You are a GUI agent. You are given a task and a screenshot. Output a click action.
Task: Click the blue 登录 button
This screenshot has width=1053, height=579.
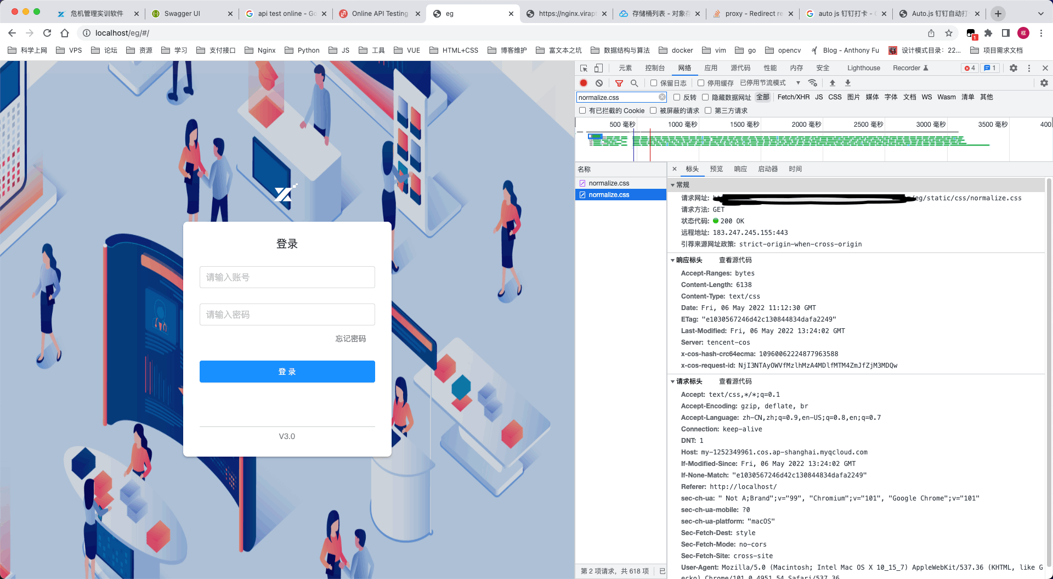click(287, 372)
